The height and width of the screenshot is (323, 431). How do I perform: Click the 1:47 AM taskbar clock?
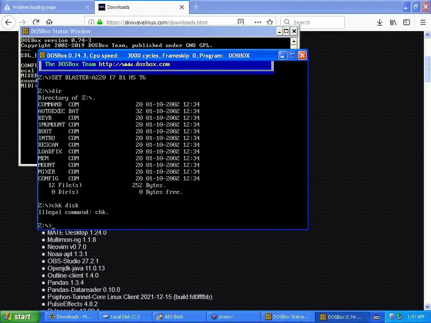coord(415,317)
